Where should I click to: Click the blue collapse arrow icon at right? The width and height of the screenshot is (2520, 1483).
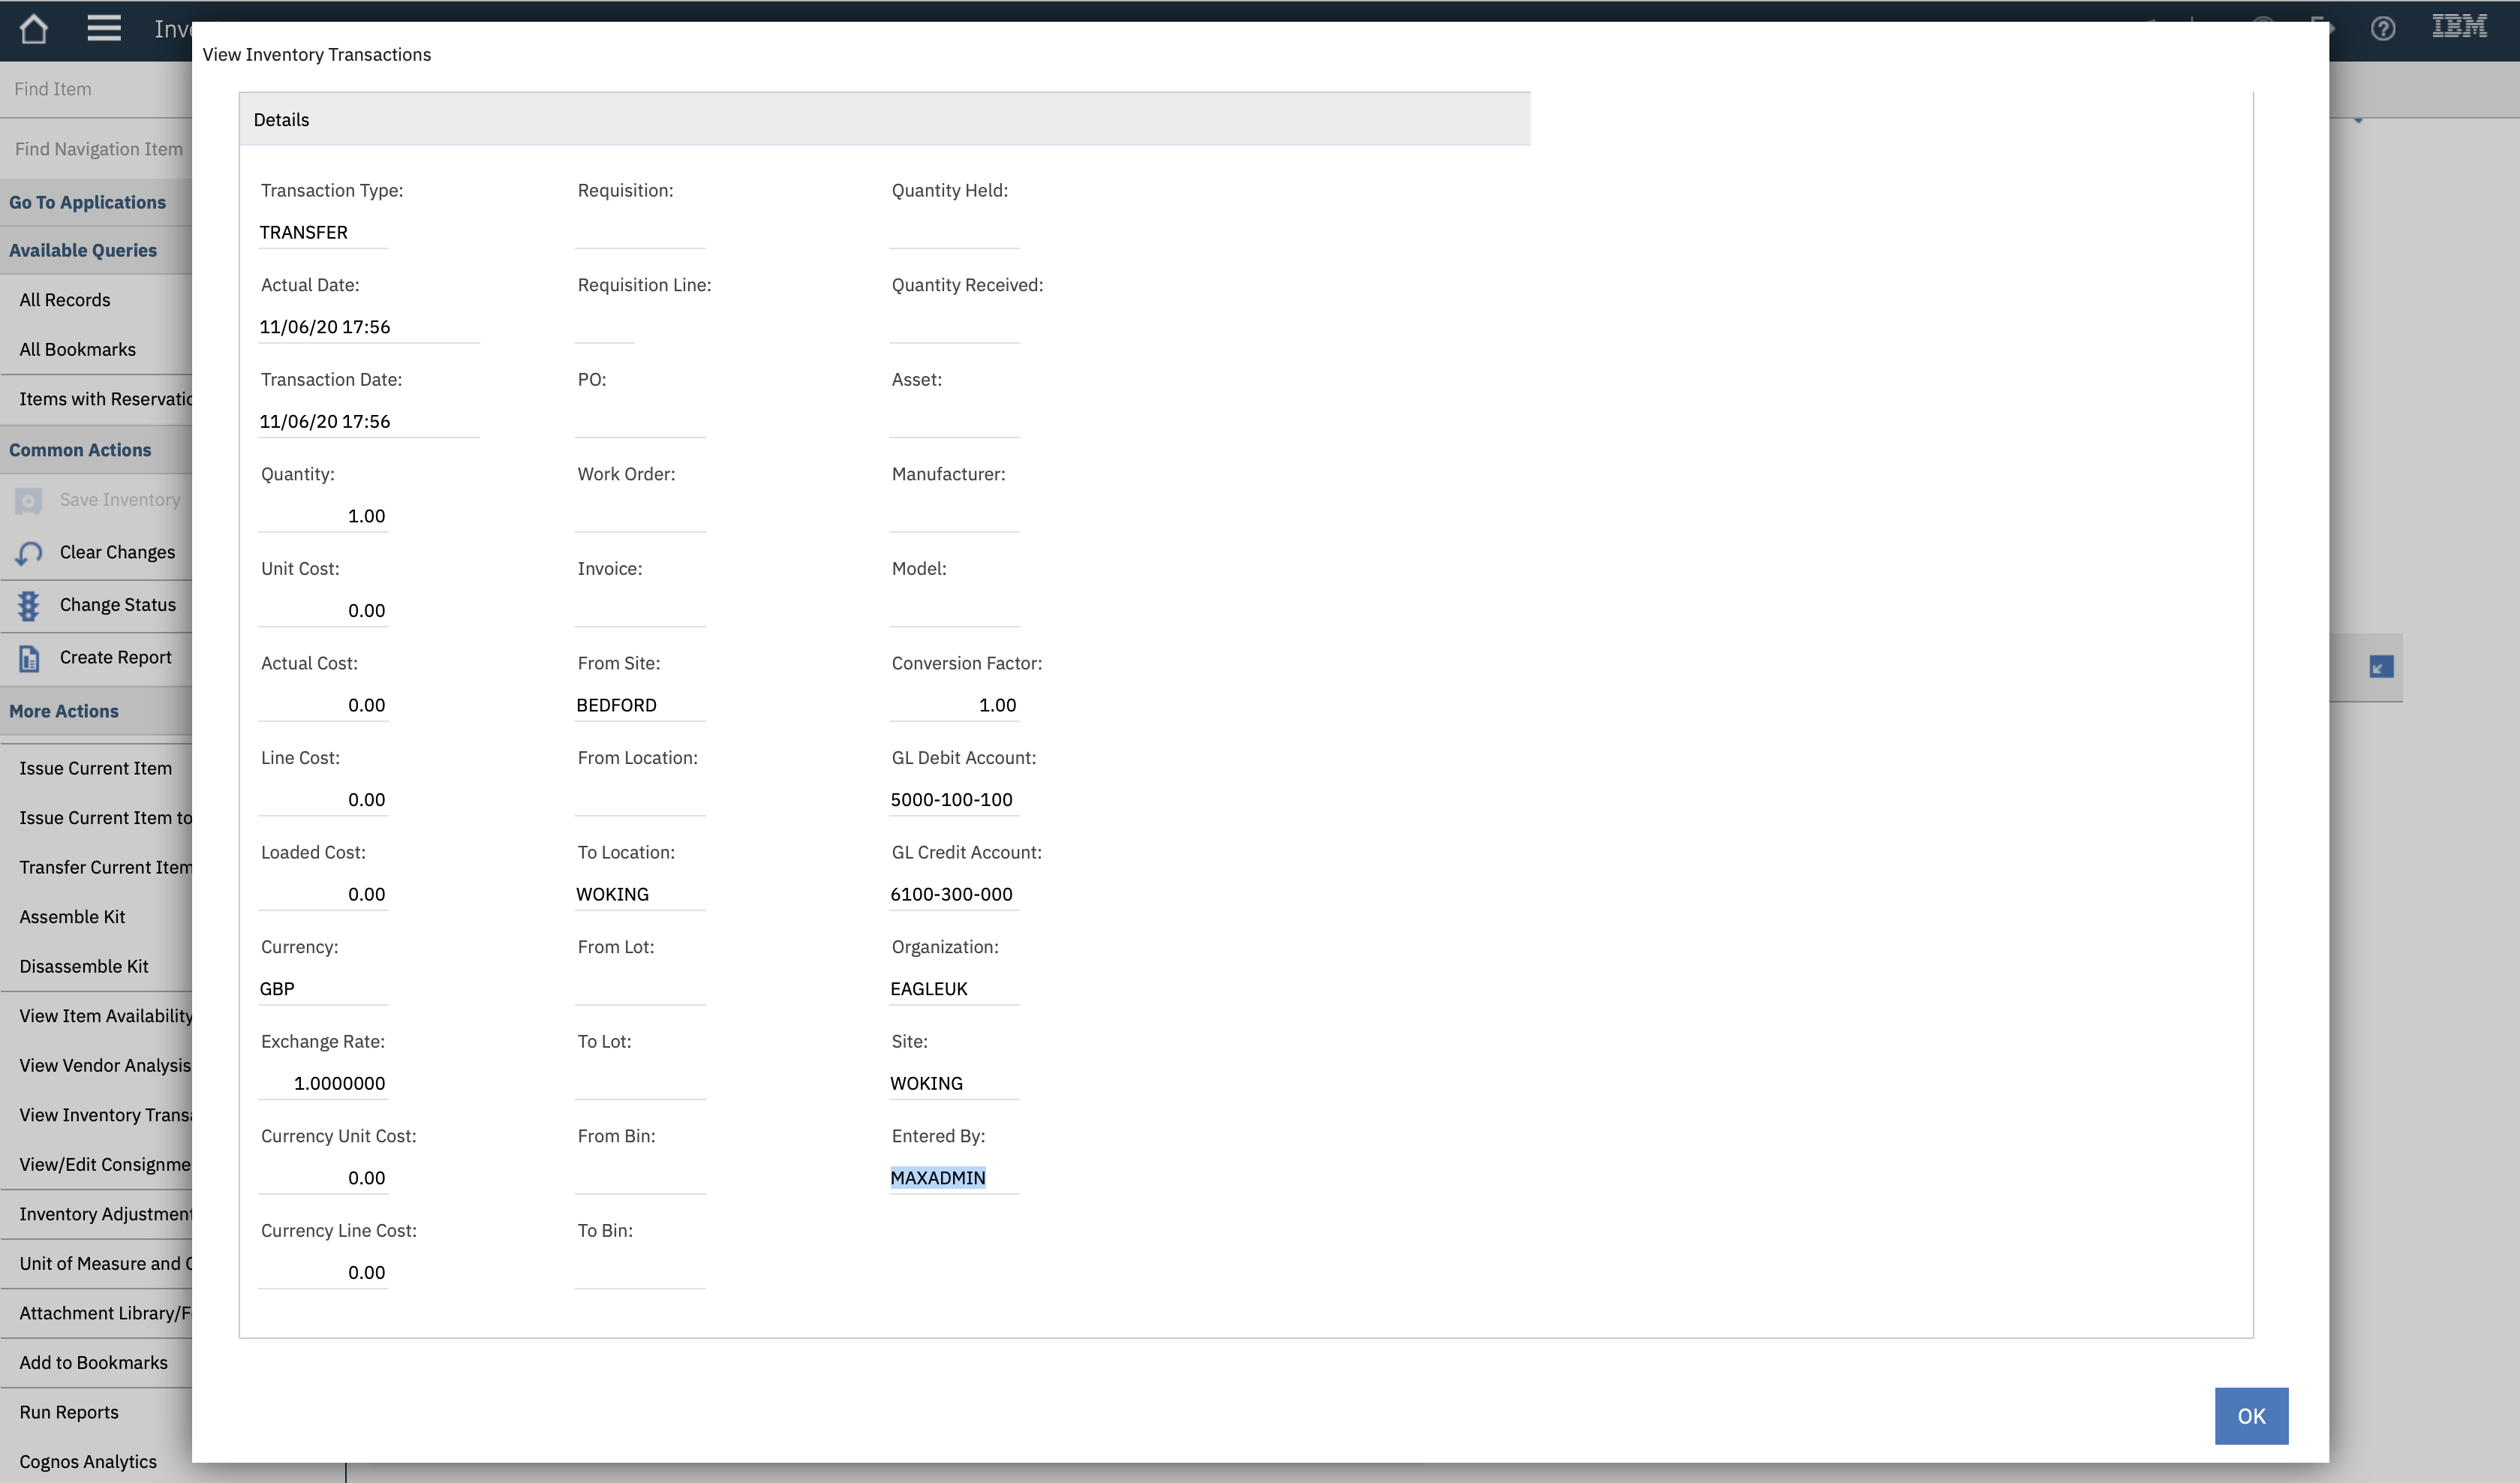(2381, 667)
